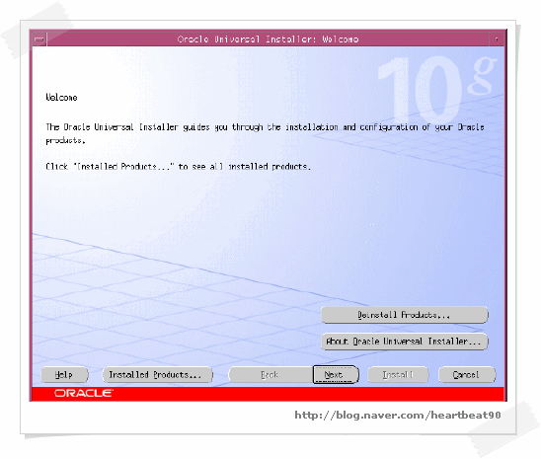Click Deinstall Products button

click(405, 315)
